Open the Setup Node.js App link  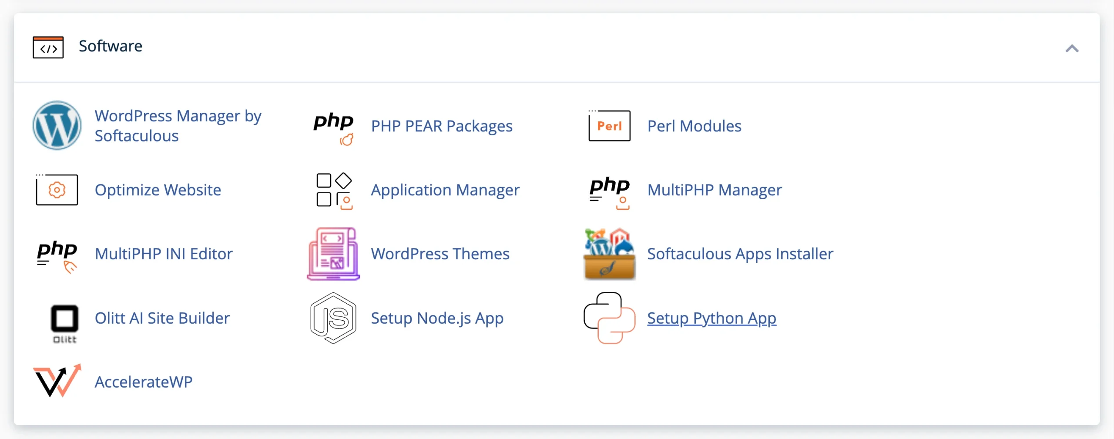[x=437, y=318]
